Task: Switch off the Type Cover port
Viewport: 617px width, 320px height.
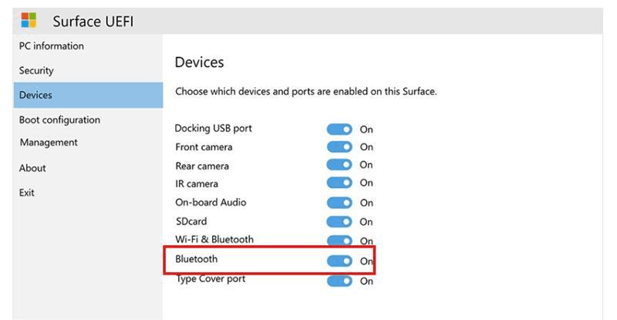Action: coord(339,281)
